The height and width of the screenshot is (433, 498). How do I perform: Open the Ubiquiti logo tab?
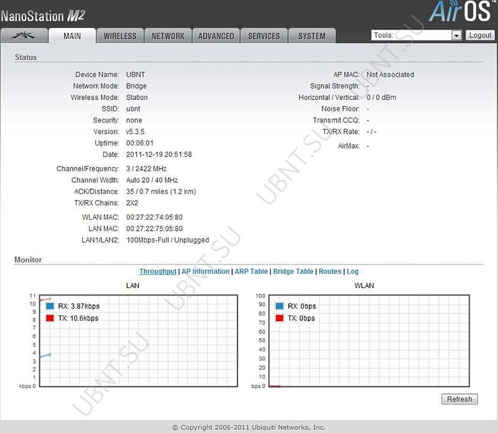[x=24, y=36]
